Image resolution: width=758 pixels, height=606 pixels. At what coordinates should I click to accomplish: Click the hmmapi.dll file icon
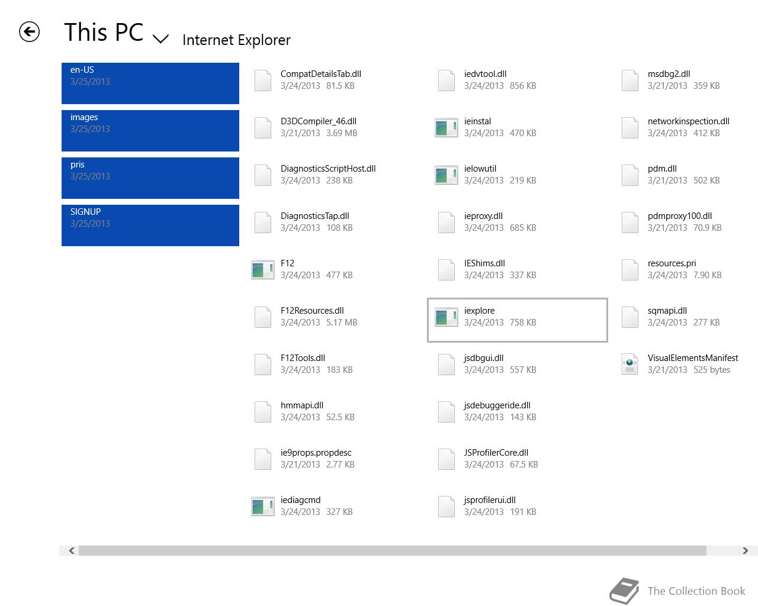click(x=263, y=412)
